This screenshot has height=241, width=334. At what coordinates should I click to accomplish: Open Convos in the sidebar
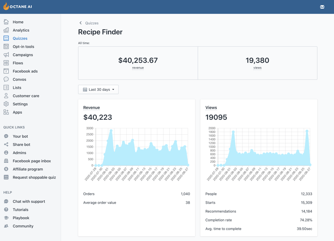pyautogui.click(x=20, y=79)
